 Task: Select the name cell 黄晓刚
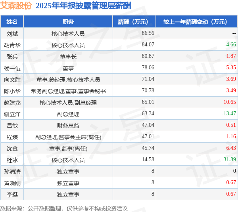12,183
